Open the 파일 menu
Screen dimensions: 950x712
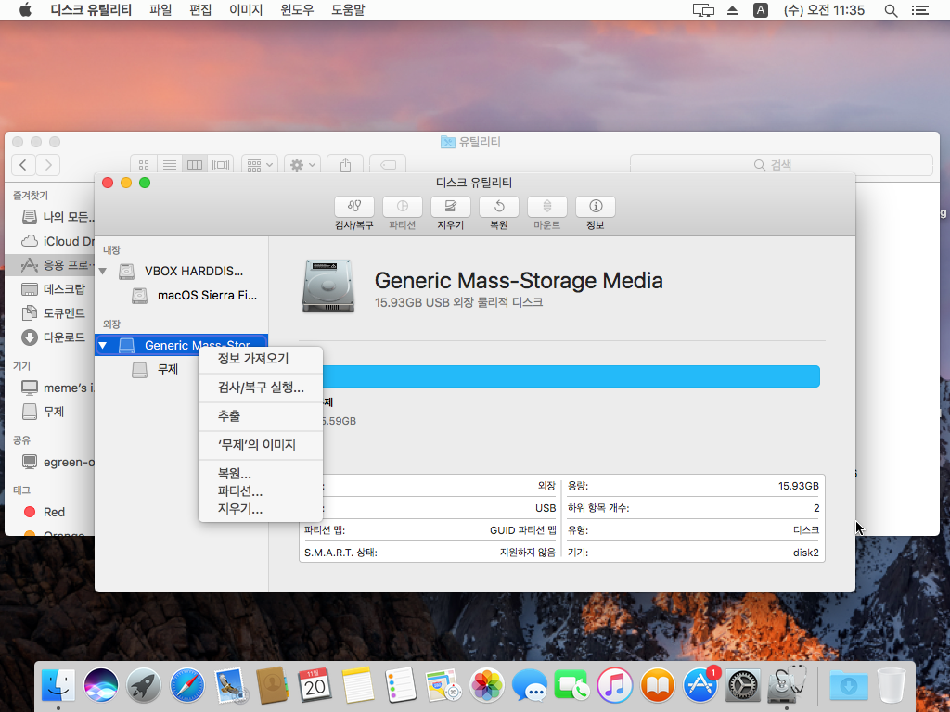click(x=160, y=9)
